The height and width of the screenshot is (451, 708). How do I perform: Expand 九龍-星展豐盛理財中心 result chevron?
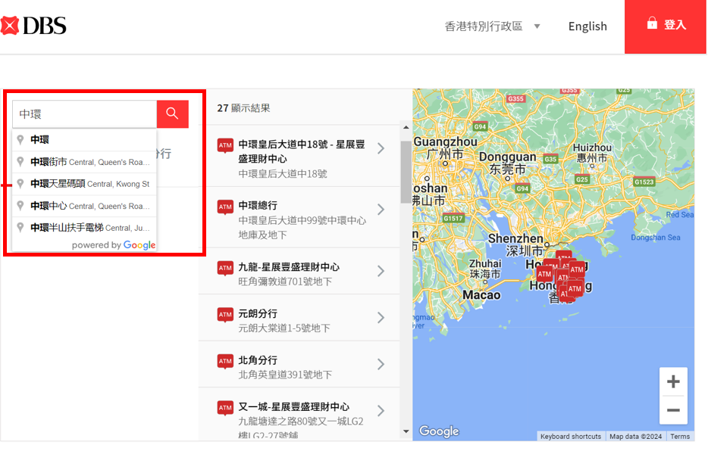(381, 271)
